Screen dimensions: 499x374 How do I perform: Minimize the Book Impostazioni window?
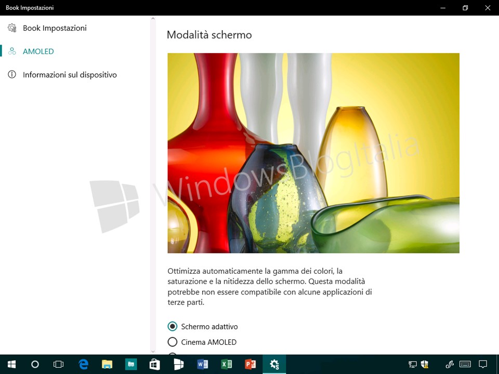443,8
